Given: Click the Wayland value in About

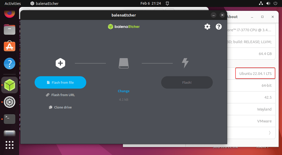Looking at the screenshot, I should (264, 109).
